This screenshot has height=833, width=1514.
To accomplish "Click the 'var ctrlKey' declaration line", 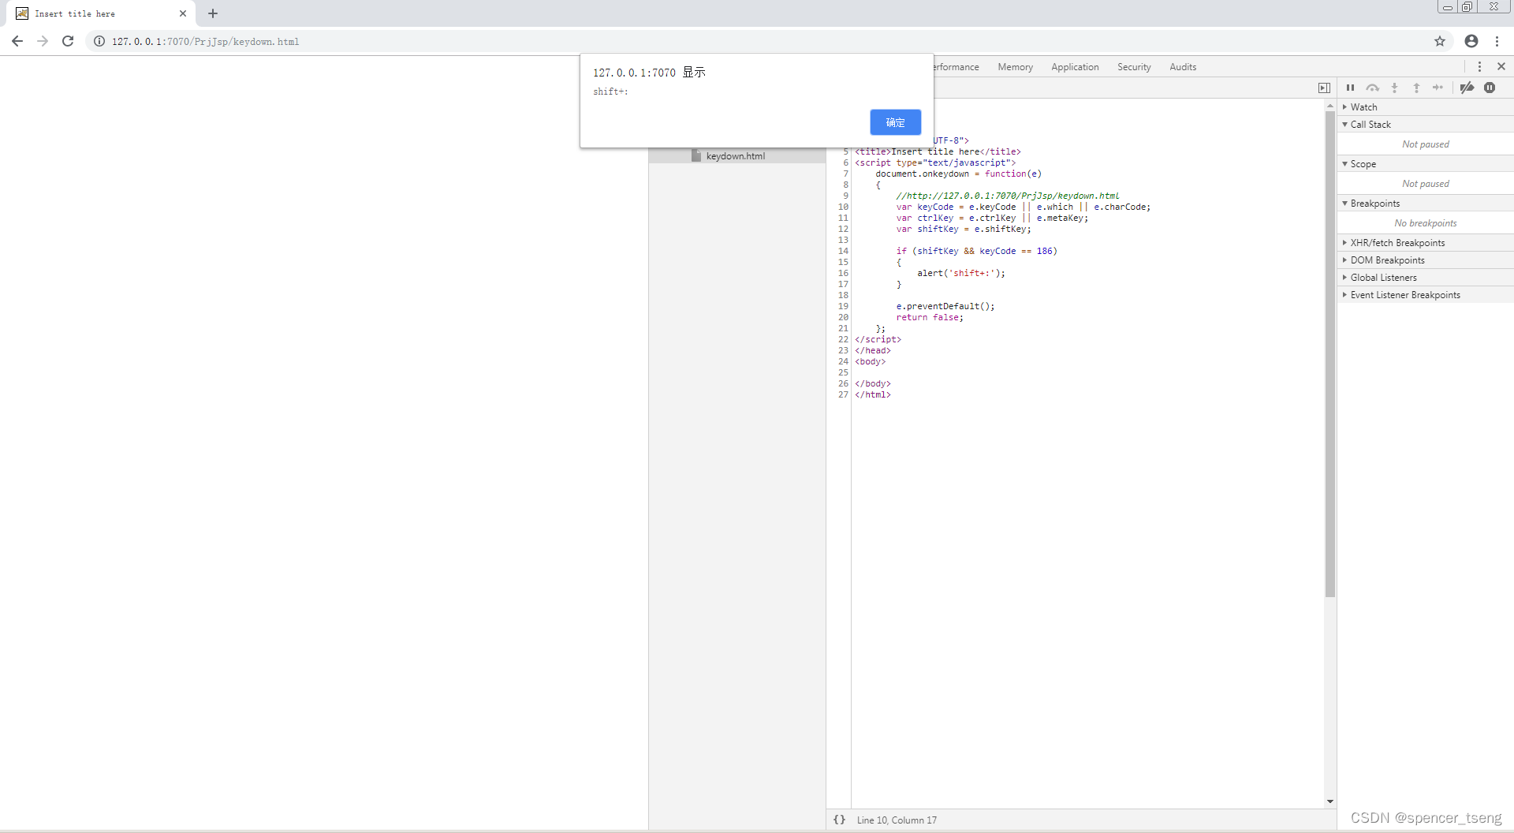I will pyautogui.click(x=992, y=218).
